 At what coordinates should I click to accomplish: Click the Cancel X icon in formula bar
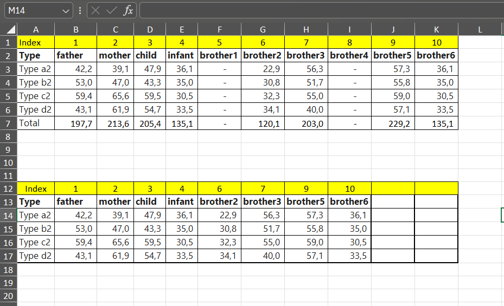[x=95, y=11]
